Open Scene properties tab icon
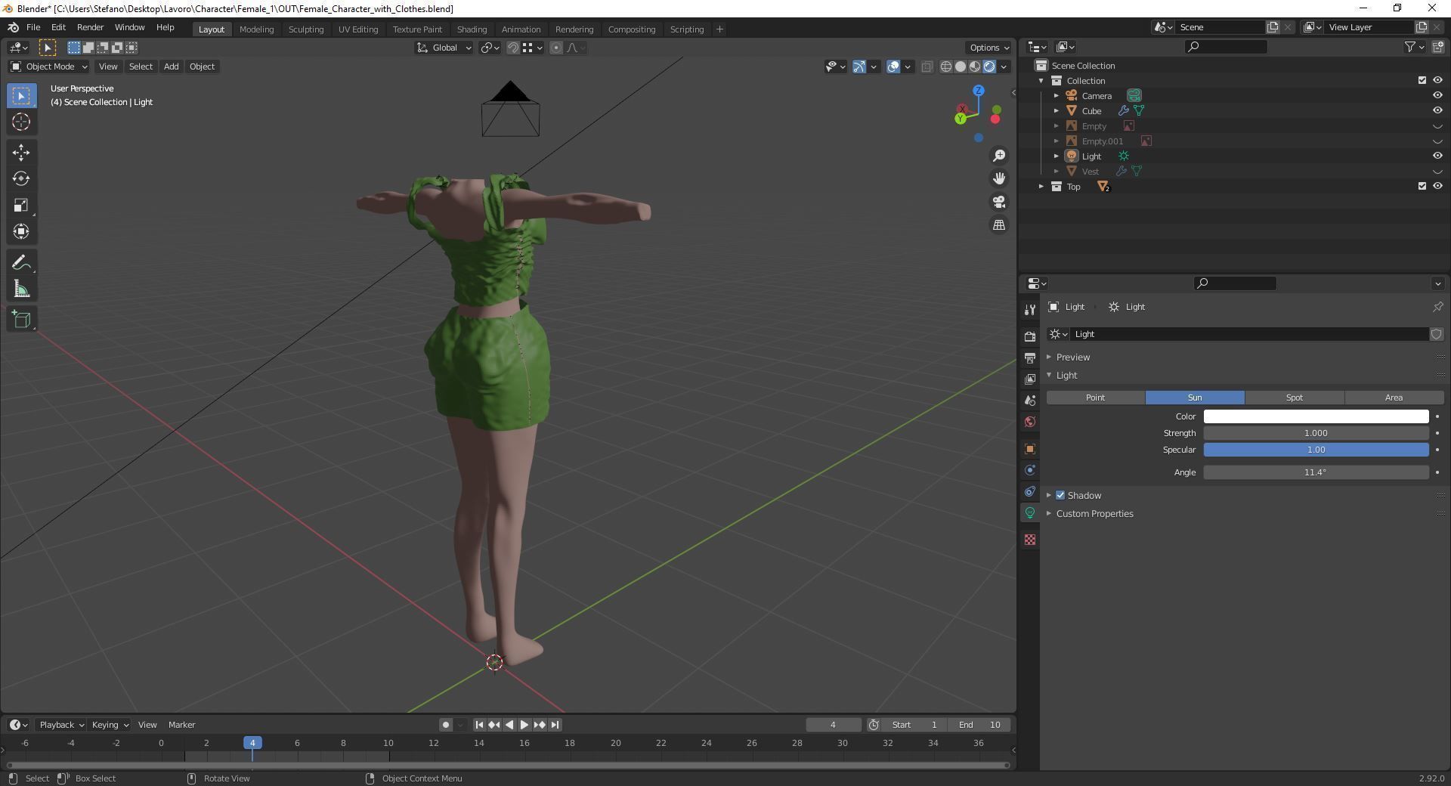 pos(1029,400)
